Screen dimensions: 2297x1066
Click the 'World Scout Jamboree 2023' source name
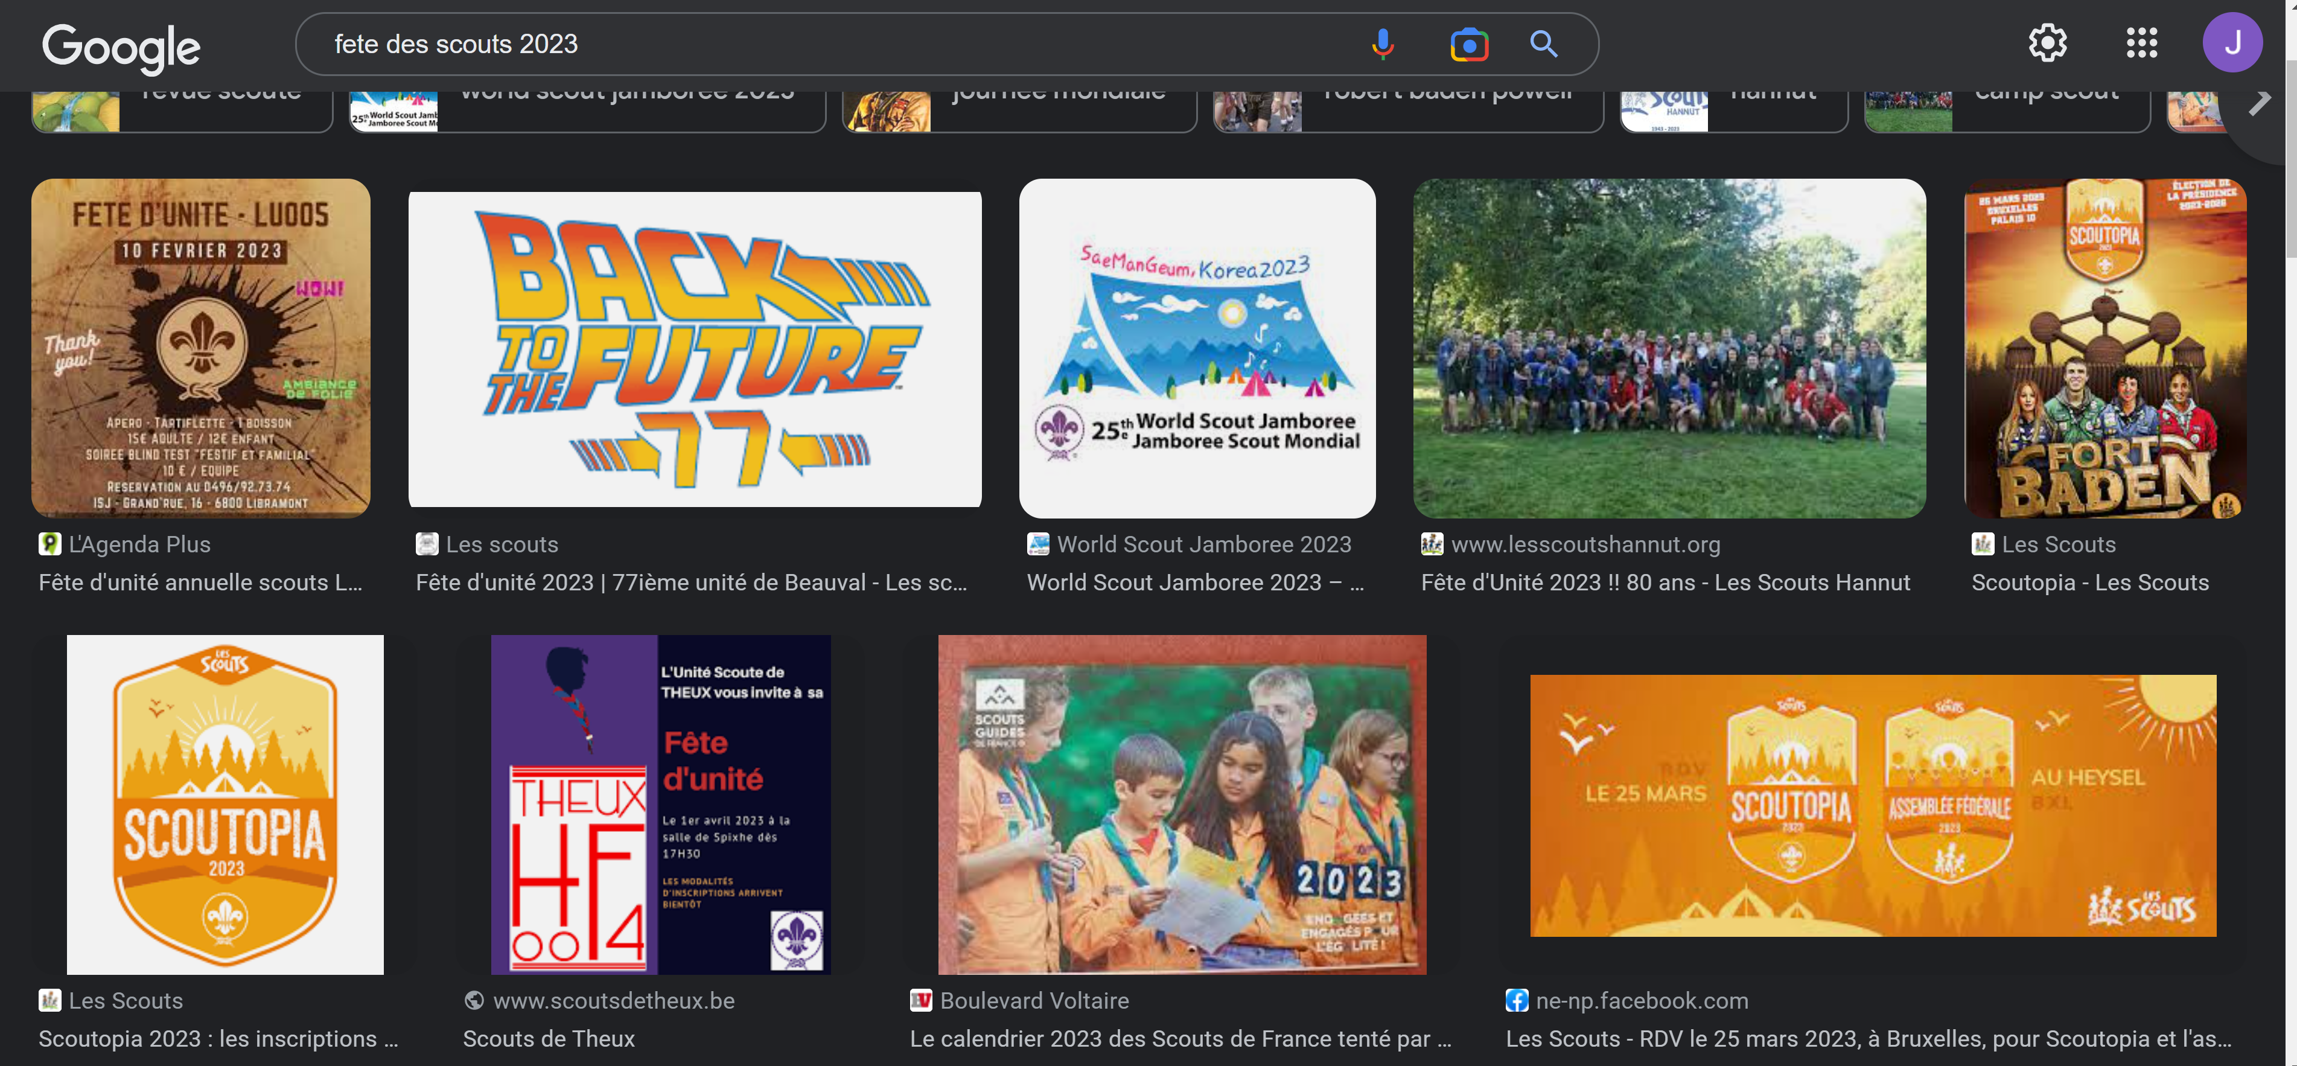coord(1204,544)
